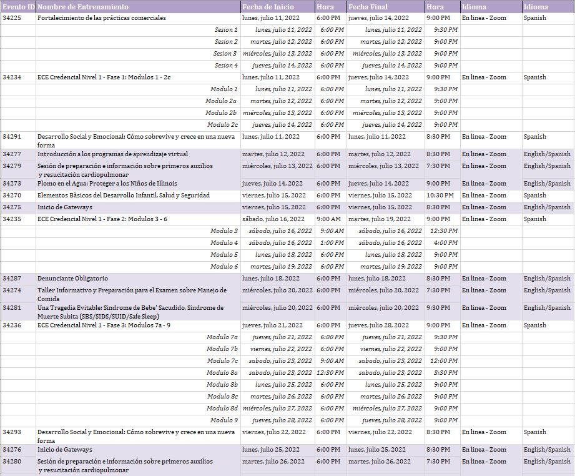The width and height of the screenshot is (575, 476).
Task: Click the 'Fecha de Inicio' column header
Action: coord(277,7)
